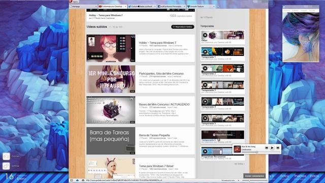Open the Opera menu button
The width and height of the screenshot is (325, 183).
pyautogui.click(x=74, y=2)
